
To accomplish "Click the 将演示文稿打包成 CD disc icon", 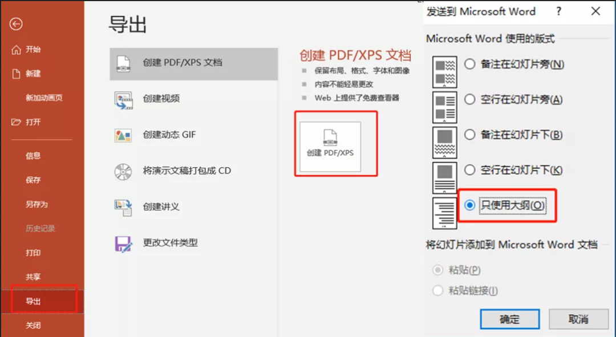I will coord(123,170).
